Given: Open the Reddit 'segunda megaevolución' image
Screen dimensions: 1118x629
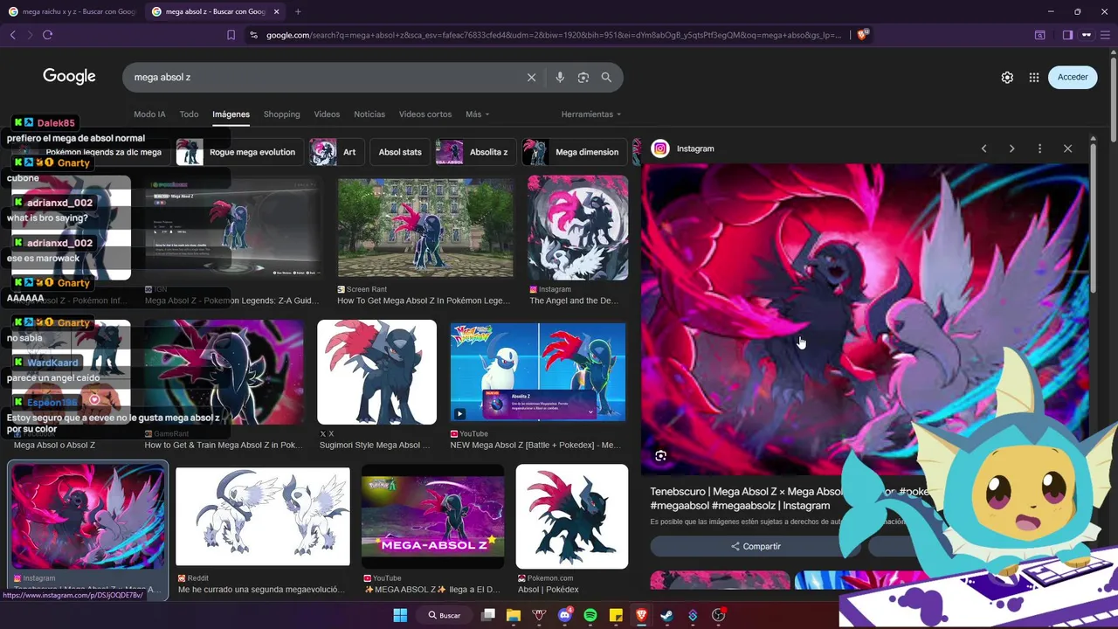Looking at the screenshot, I should point(263,516).
